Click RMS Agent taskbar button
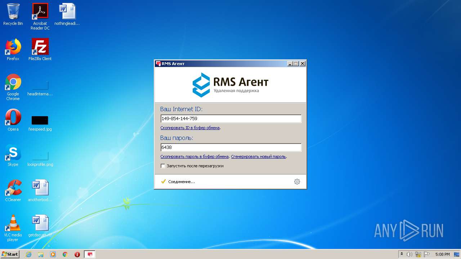Viewport: 461px width, 259px height. tap(90, 254)
